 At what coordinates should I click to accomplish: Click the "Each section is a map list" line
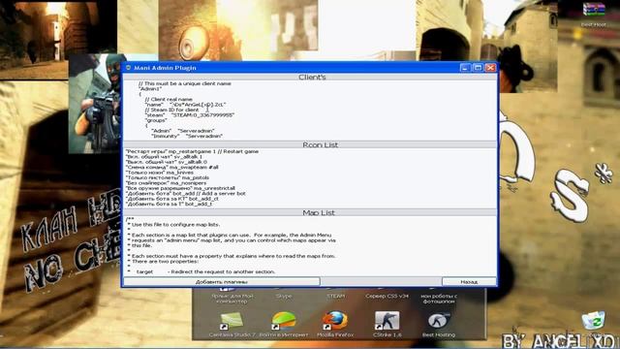[230, 235]
